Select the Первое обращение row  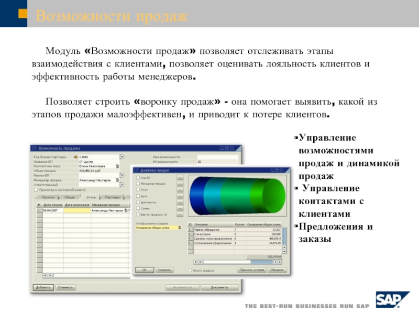(235, 230)
